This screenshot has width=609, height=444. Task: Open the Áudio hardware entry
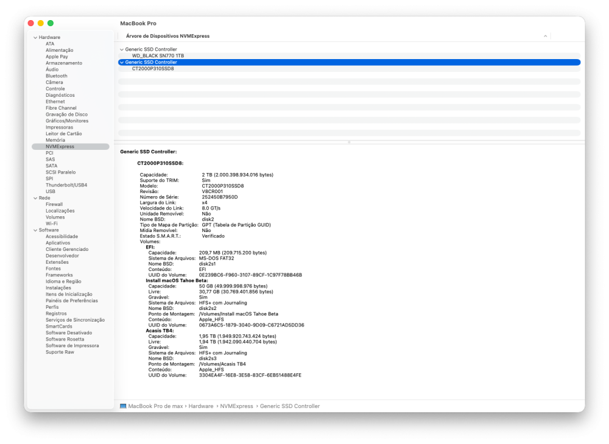[x=52, y=69]
